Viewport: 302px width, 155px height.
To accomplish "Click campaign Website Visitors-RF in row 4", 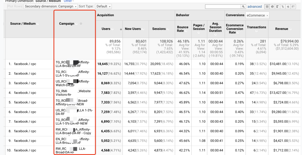I will (73, 93).
